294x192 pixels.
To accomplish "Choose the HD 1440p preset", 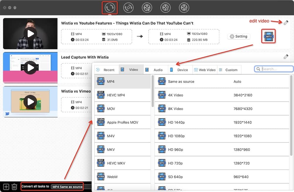I will (222, 122).
